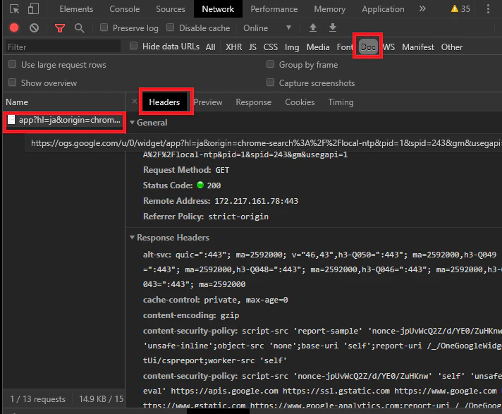The width and height of the screenshot is (502, 414).
Task: Click the Export HAR download arrow
Action: pos(333,28)
